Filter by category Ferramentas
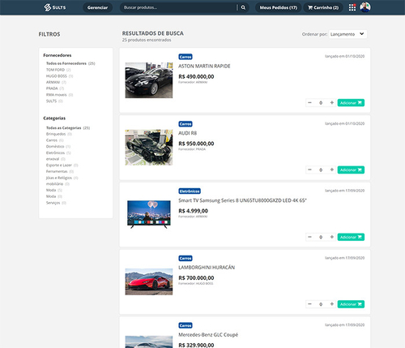The width and height of the screenshot is (405, 348). point(60,171)
